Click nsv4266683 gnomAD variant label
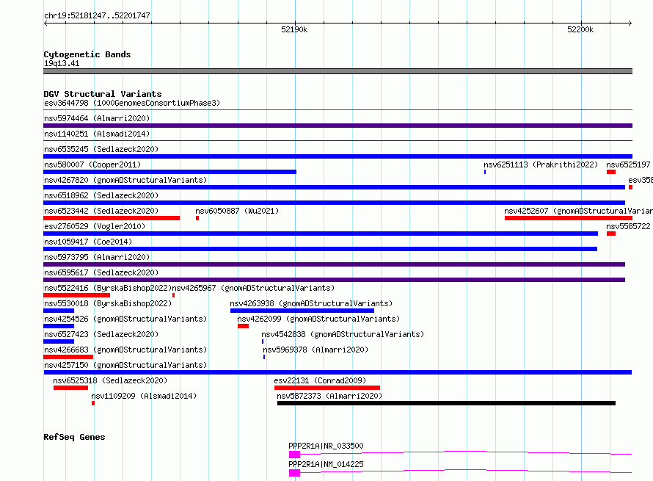653x481 pixels. point(125,350)
